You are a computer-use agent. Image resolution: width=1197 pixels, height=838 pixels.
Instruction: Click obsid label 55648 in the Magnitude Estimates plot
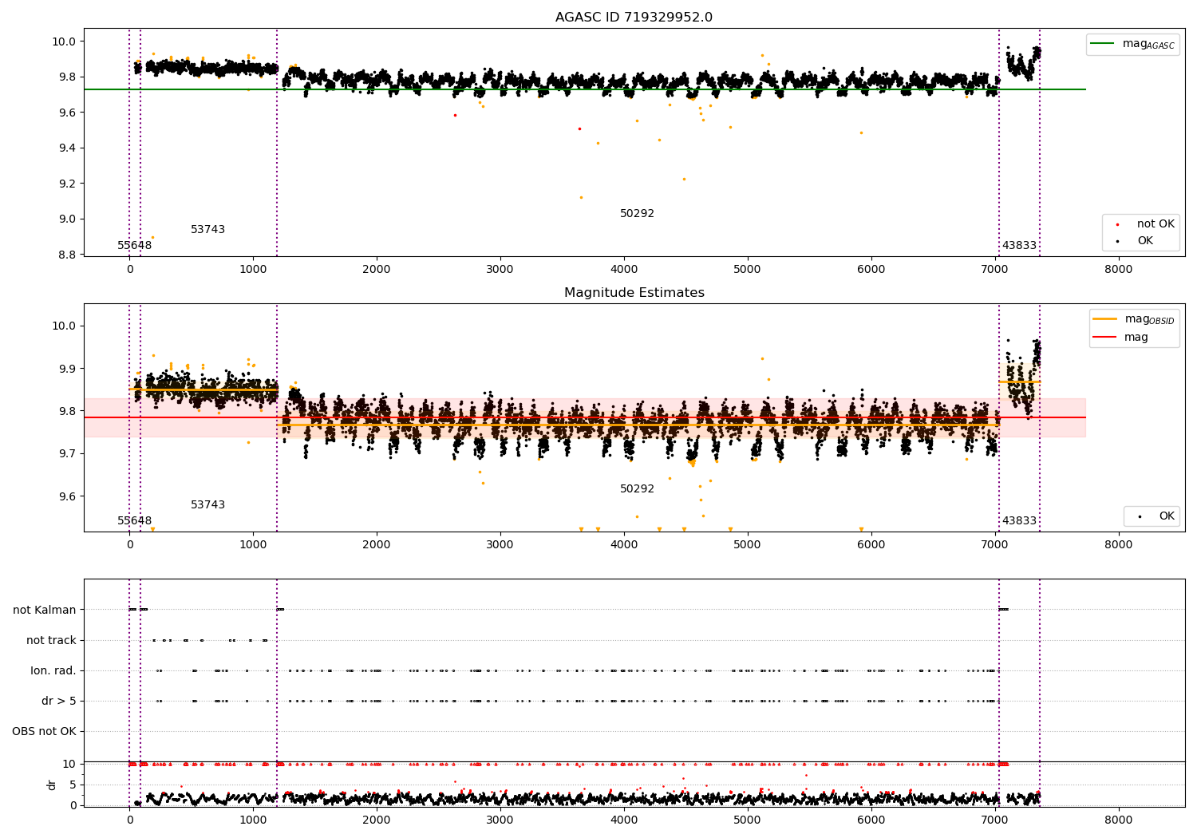tap(135, 521)
